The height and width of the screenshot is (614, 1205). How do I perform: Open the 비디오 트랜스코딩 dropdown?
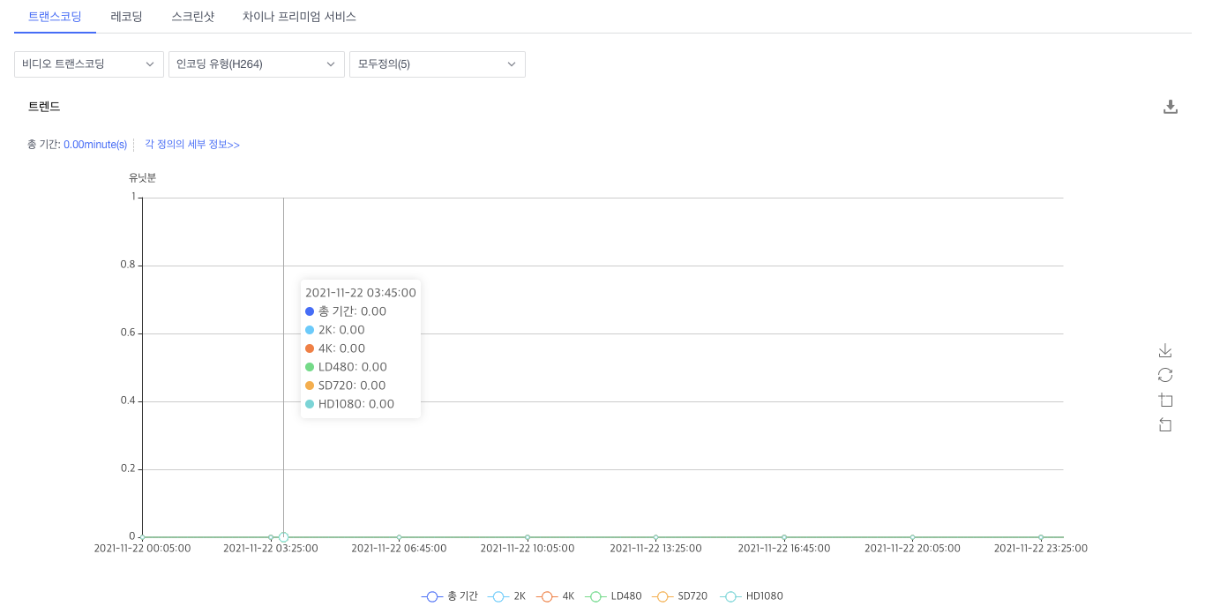click(88, 64)
